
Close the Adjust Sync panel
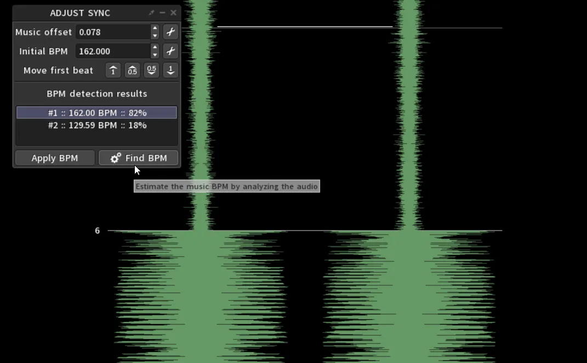pyautogui.click(x=174, y=13)
